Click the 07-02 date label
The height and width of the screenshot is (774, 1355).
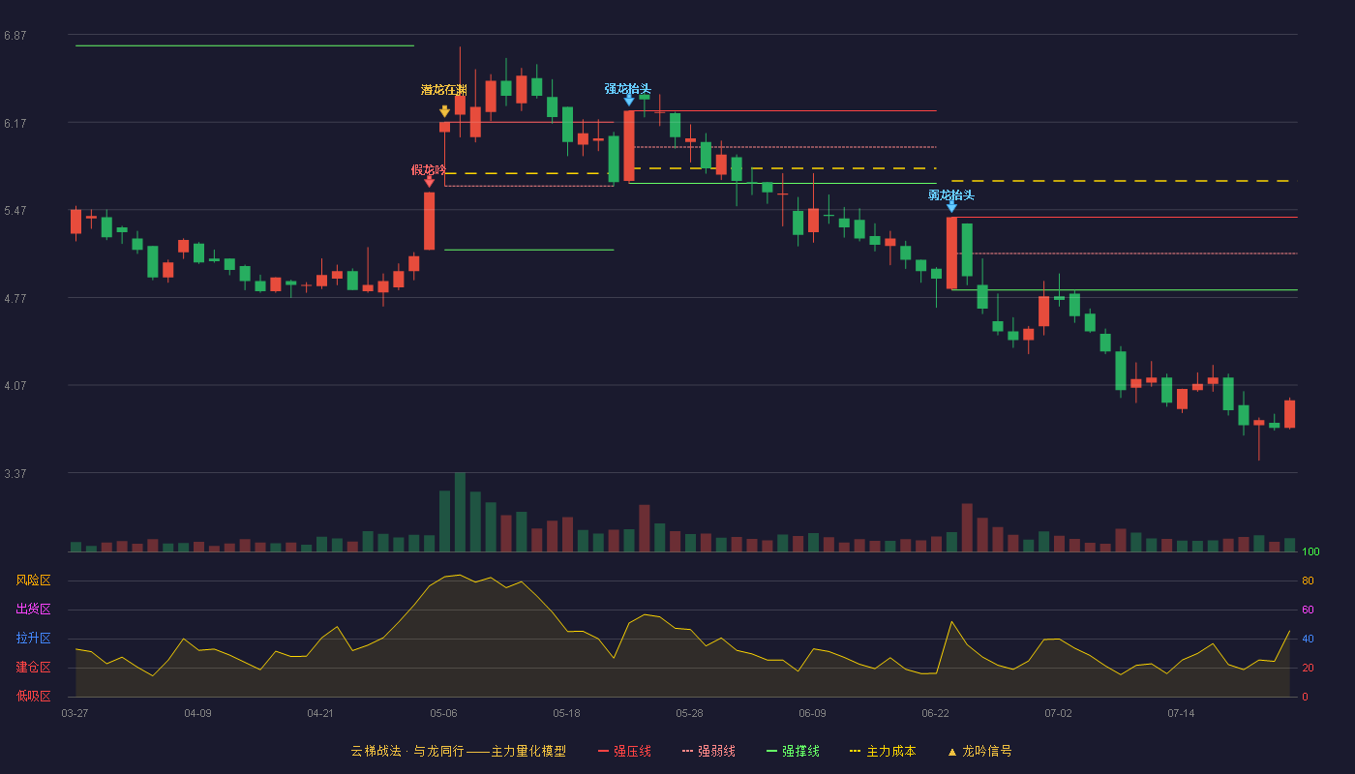[x=1058, y=713]
